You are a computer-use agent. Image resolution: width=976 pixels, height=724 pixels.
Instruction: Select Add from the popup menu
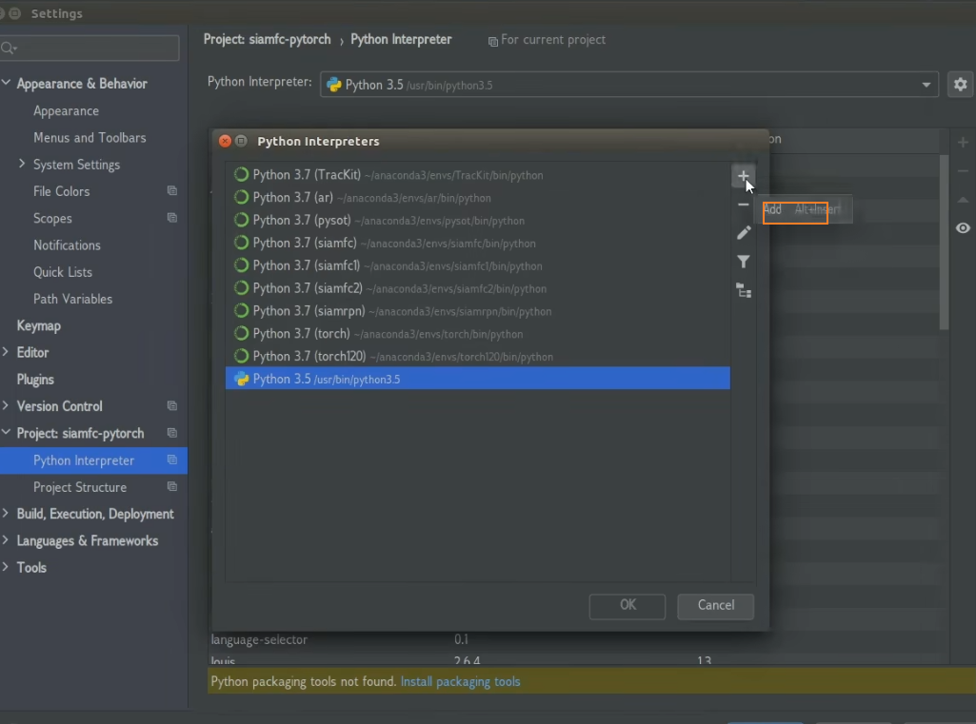(x=803, y=209)
